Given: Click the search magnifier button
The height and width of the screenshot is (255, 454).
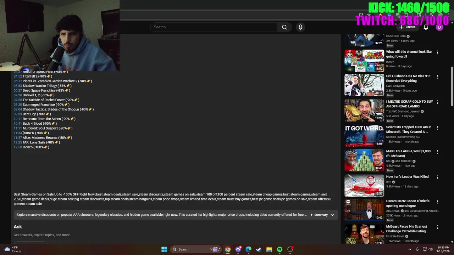Looking at the screenshot, I should click(284, 27).
